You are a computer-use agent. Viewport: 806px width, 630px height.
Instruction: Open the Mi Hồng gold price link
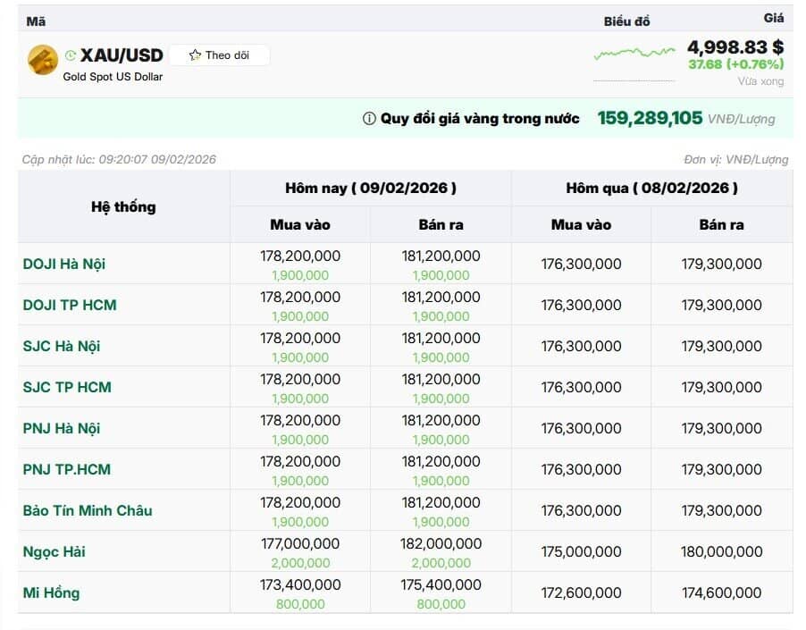point(51,592)
